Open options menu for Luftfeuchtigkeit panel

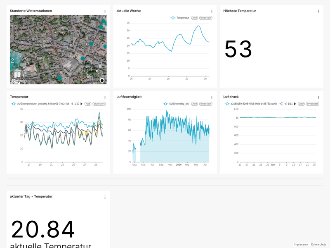click(212, 98)
